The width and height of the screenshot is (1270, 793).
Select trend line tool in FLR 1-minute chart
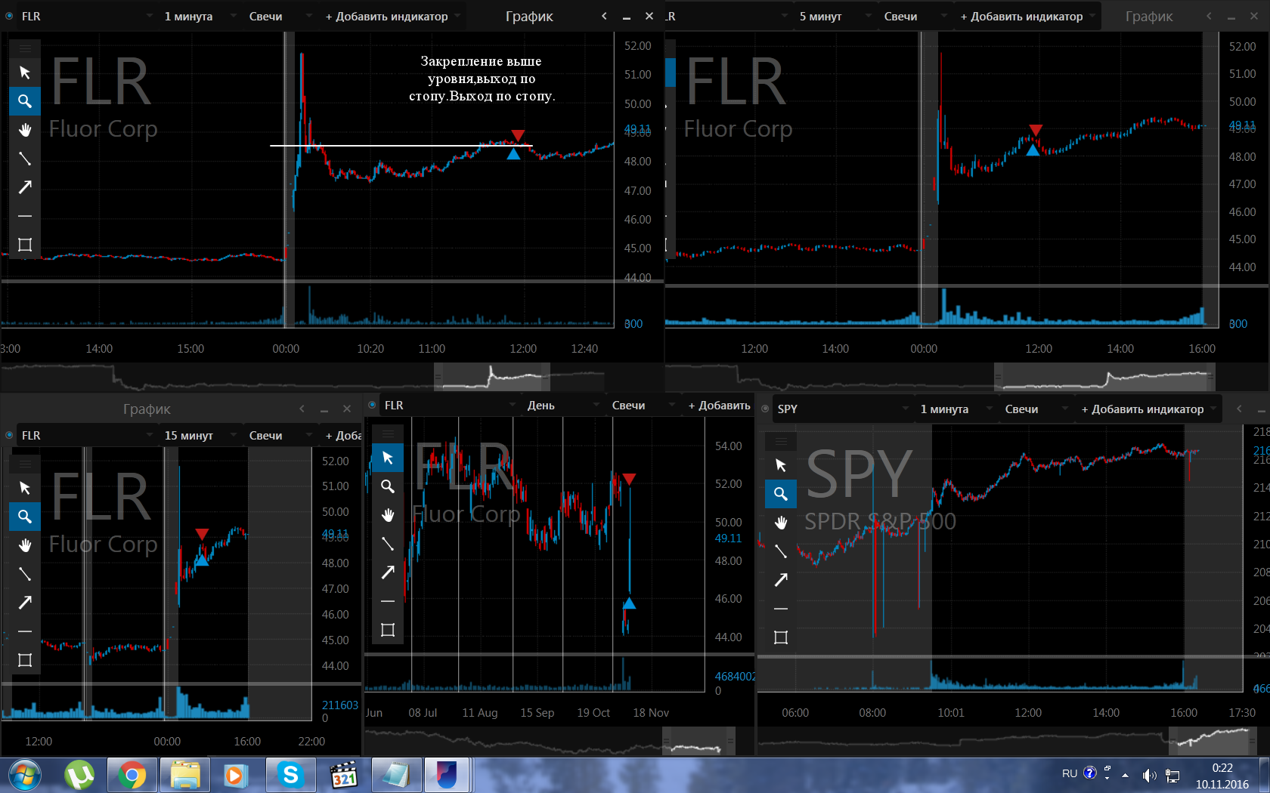(25, 159)
